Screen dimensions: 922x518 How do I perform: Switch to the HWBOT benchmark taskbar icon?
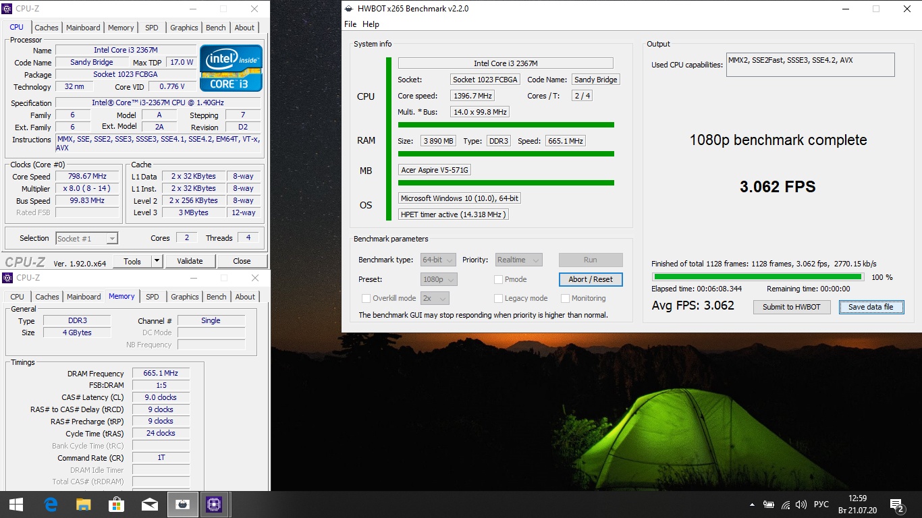[182, 505]
